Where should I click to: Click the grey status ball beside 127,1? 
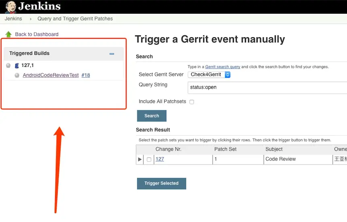tap(8, 66)
